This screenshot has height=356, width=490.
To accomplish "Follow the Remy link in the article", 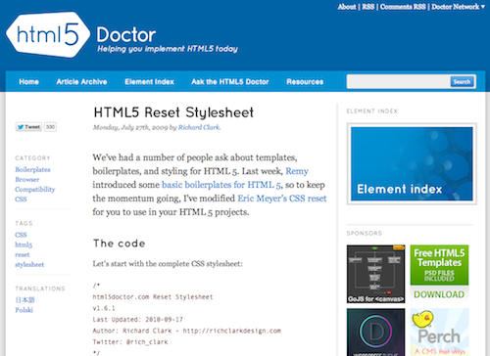I will tap(297, 171).
